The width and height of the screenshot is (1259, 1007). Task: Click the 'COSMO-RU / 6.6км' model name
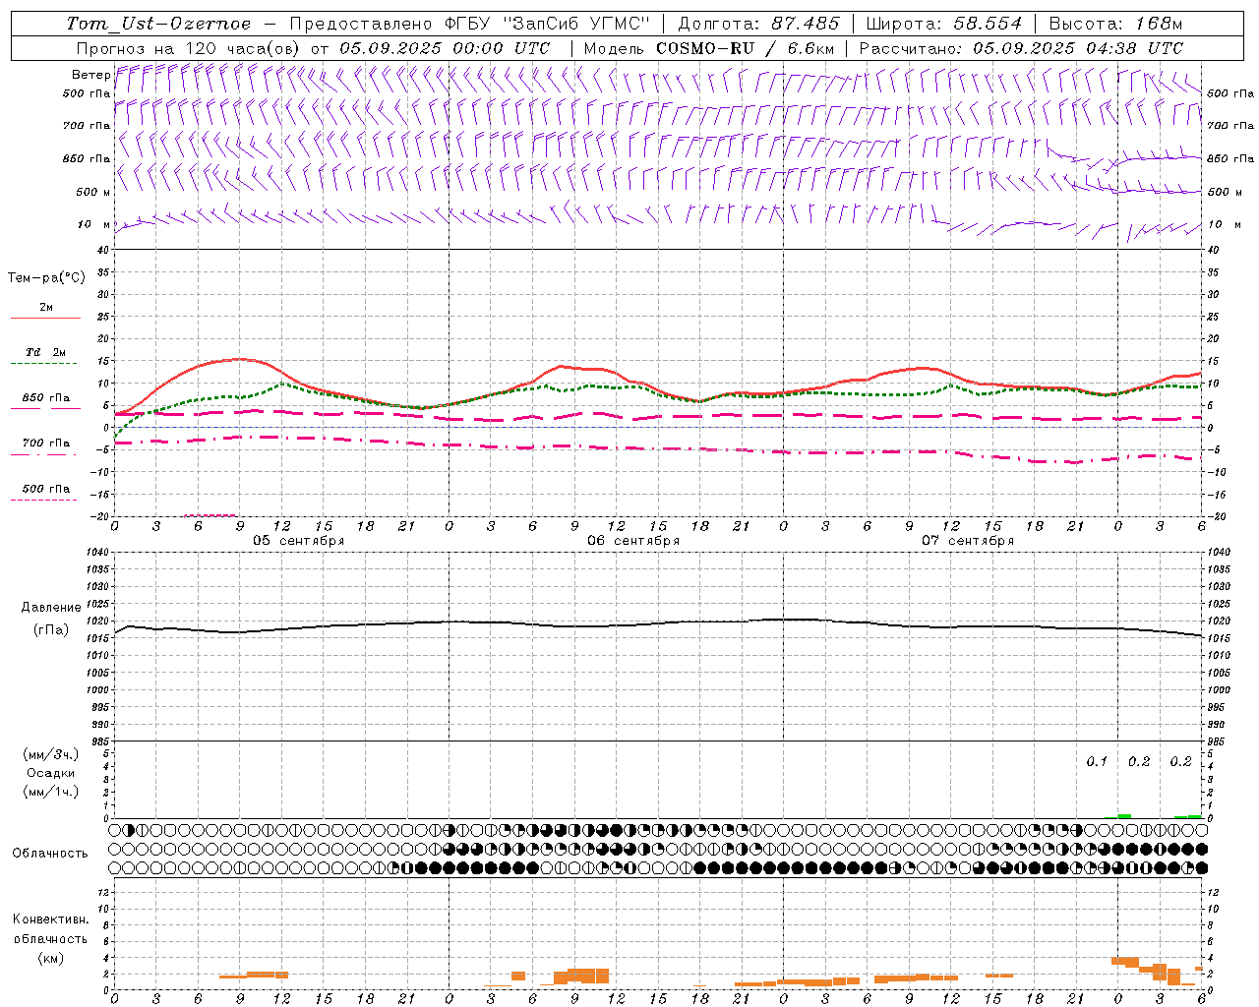[x=744, y=48]
